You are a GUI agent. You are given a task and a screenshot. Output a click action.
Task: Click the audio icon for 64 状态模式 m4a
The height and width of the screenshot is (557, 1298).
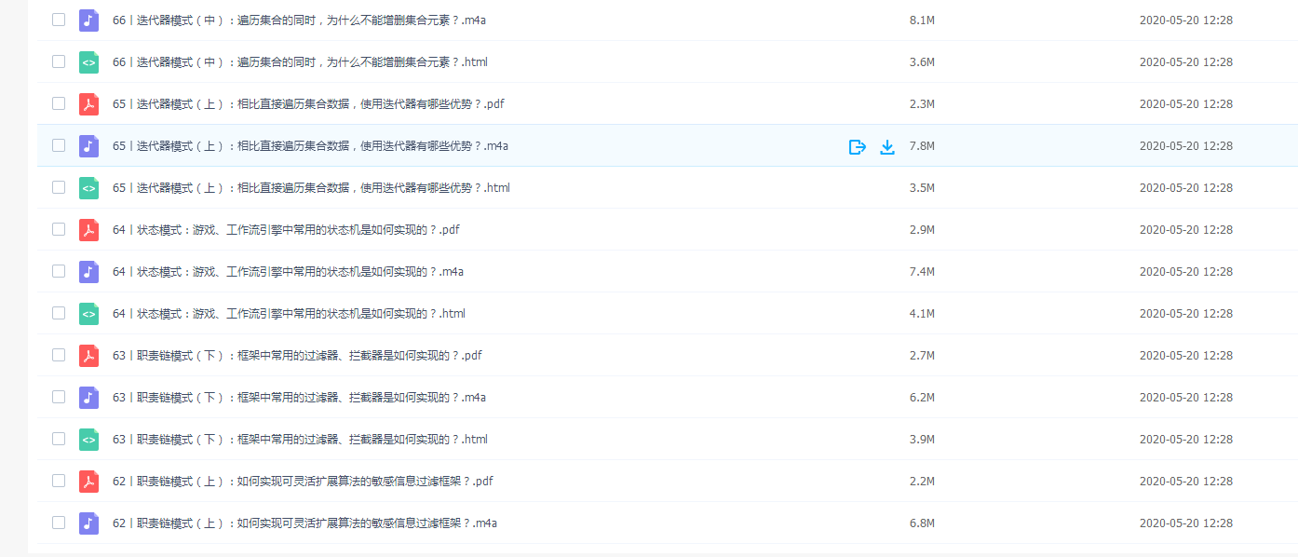[x=88, y=272]
